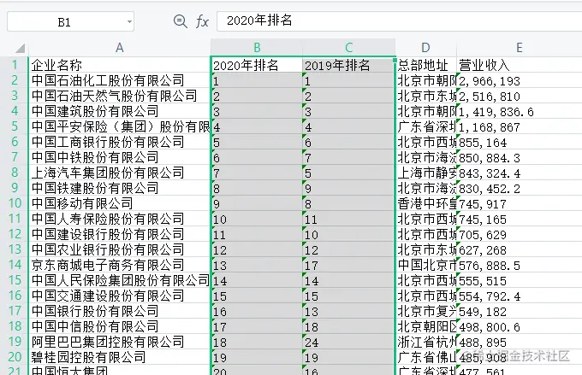
Task: Click the 总部地址 header cell
Action: click(x=425, y=65)
